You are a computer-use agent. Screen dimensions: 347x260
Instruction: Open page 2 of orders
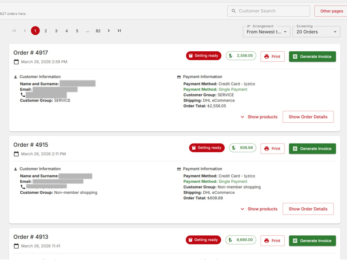click(45, 31)
